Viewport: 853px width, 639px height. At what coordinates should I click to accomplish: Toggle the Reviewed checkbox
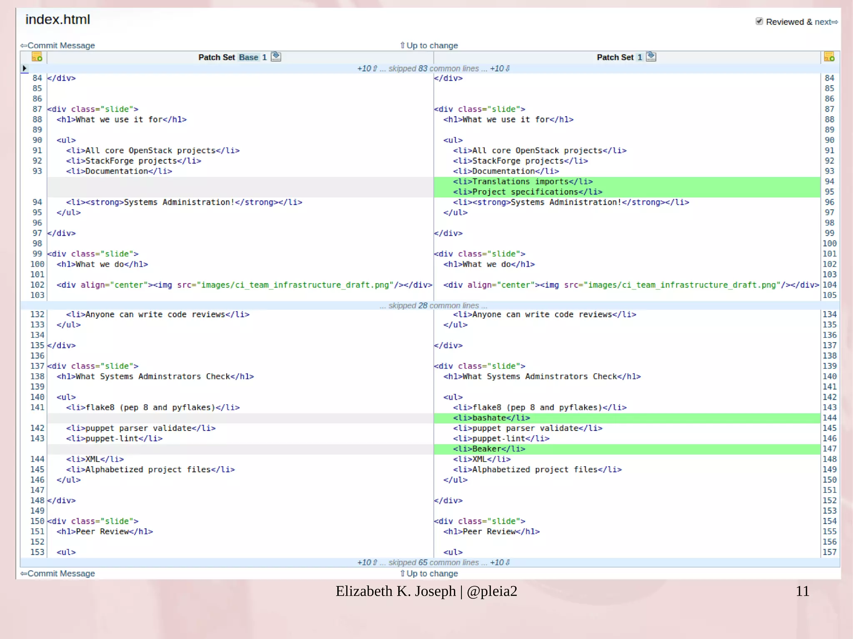759,22
